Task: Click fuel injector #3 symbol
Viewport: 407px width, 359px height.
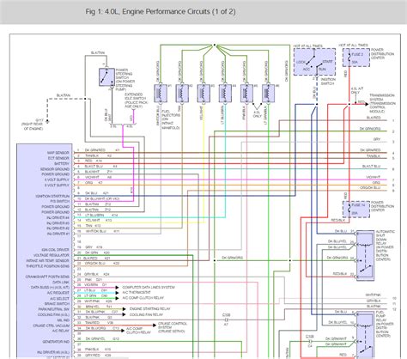Action: click(x=203, y=93)
